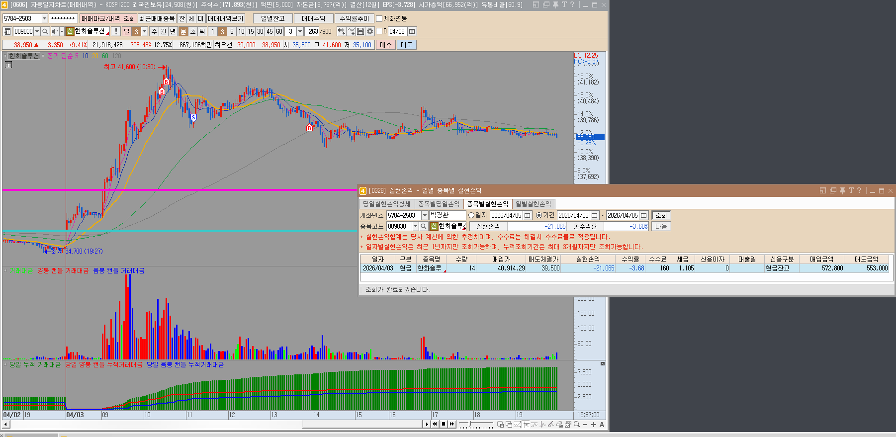This screenshot has width=896, height=437.
Task: Click the red 매수 buy button
Action: pos(386,45)
